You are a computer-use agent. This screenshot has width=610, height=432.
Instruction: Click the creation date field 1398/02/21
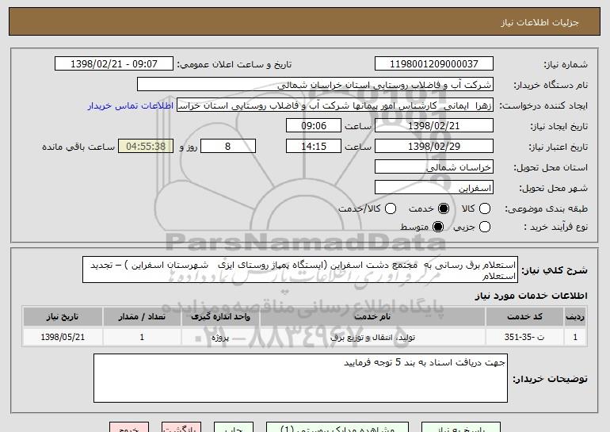click(434, 126)
